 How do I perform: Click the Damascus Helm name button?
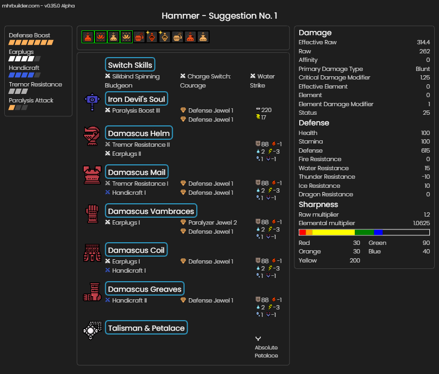139,133
